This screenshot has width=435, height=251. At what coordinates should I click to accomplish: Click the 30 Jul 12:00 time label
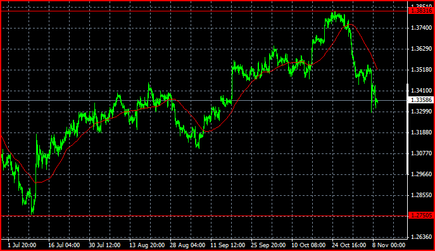[104, 245]
